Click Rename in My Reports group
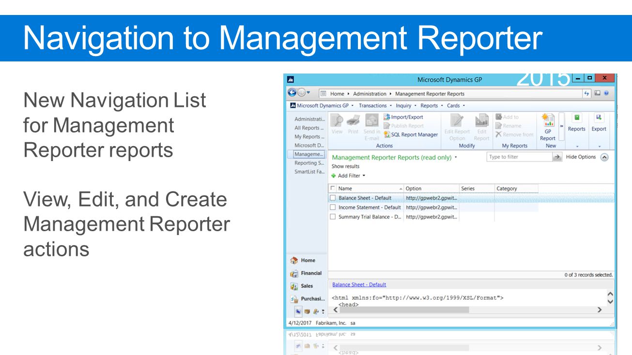632x355 pixels. [x=508, y=126]
